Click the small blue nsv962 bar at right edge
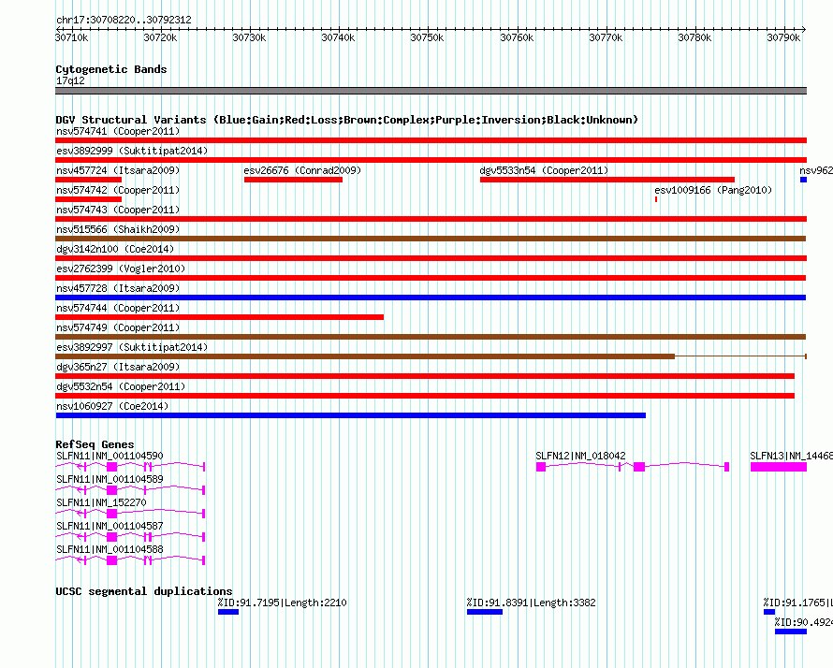 tap(804, 180)
